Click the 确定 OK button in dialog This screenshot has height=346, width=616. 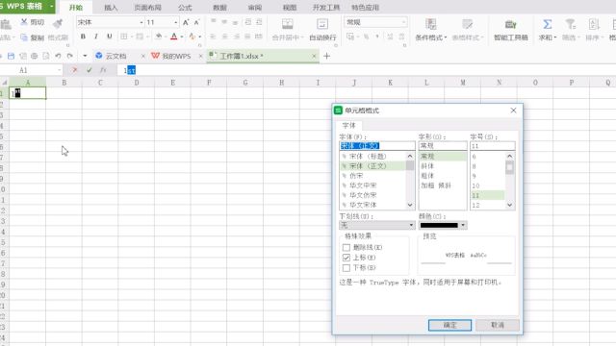tap(449, 325)
